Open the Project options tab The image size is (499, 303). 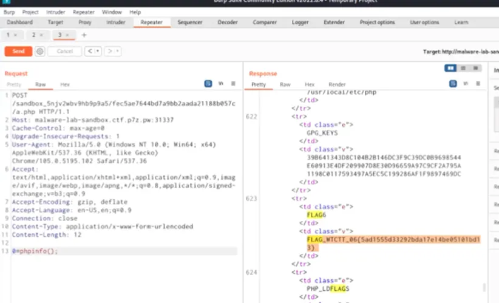pyautogui.click(x=377, y=22)
